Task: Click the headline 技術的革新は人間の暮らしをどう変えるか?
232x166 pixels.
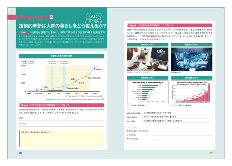Action: (63, 26)
